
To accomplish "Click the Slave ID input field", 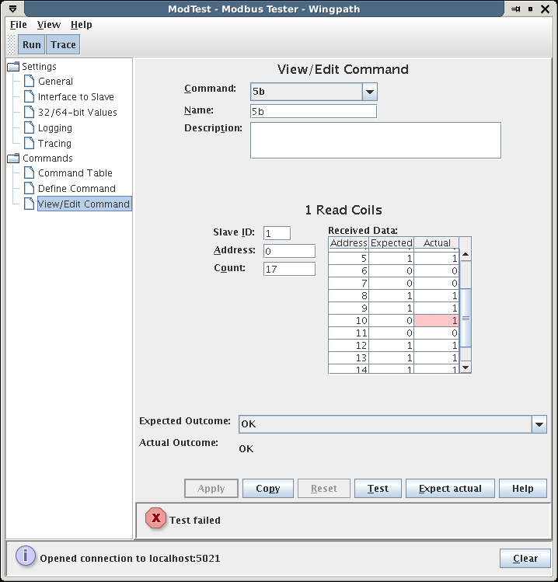I will click(277, 233).
